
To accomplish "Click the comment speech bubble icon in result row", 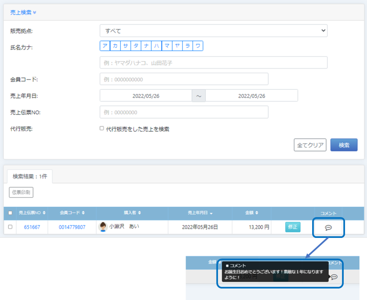I will point(328,228).
